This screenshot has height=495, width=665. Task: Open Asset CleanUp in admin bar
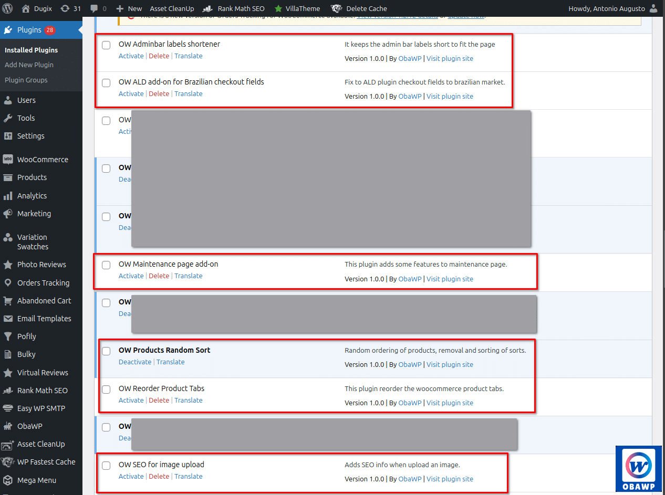(172, 8)
